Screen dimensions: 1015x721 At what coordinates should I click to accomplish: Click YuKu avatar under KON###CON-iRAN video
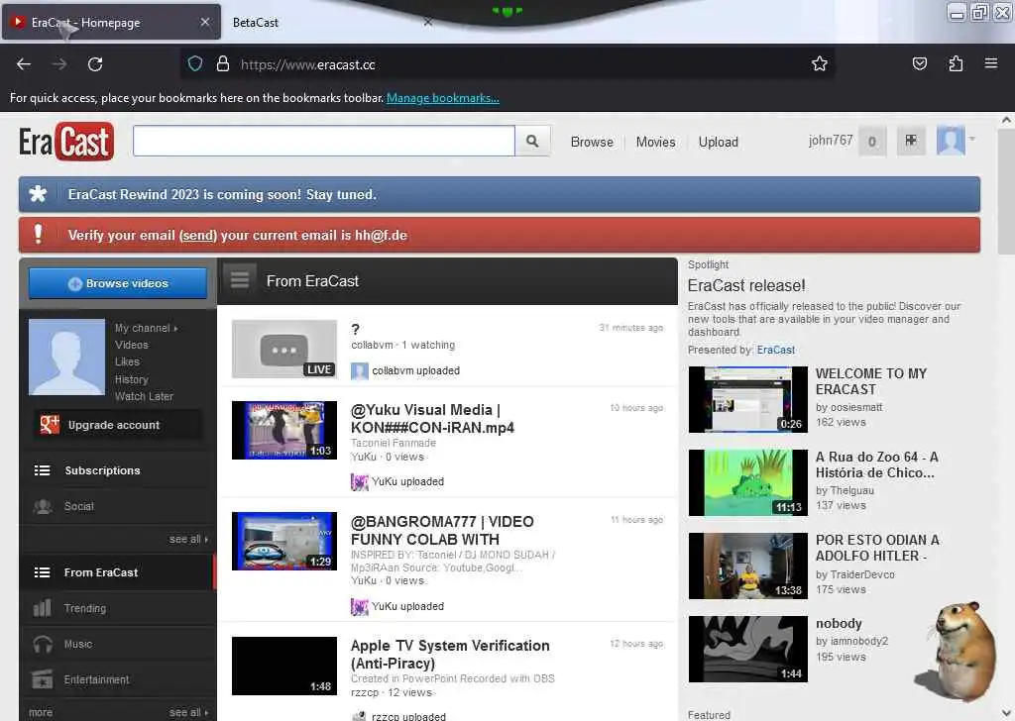(x=359, y=481)
